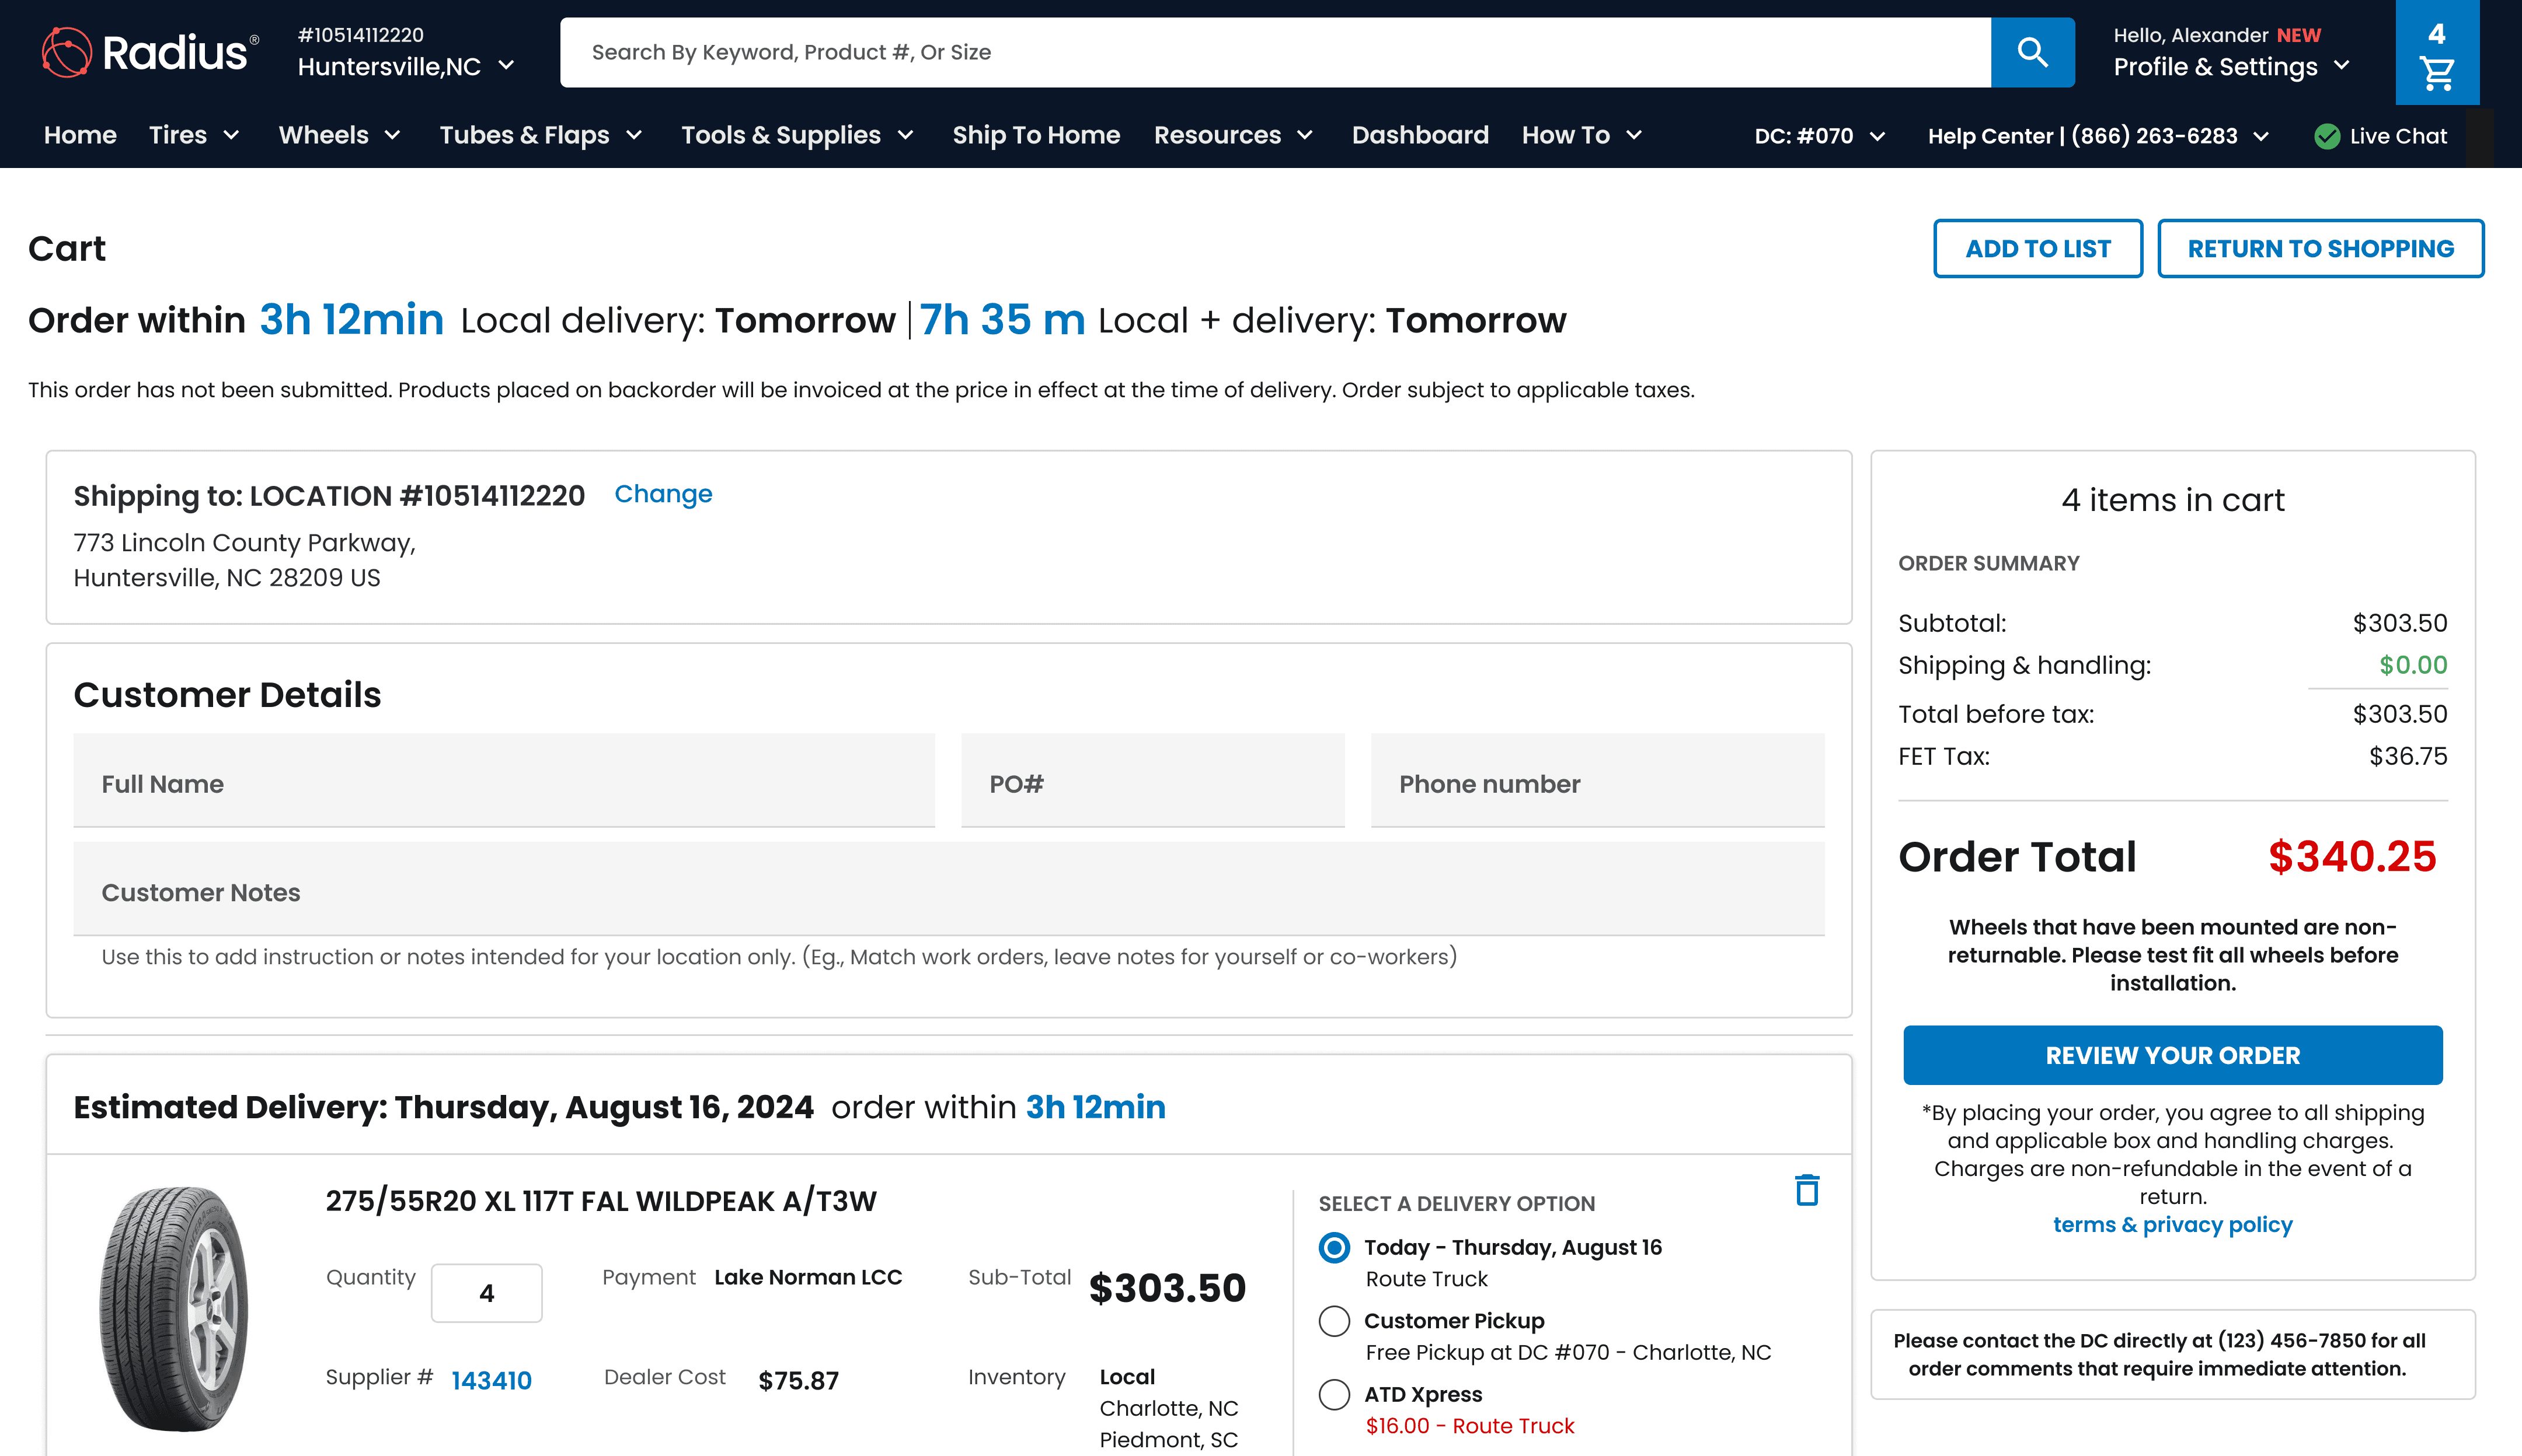Open the Tires menu
This screenshot has height=1456, width=2522.
(x=194, y=135)
